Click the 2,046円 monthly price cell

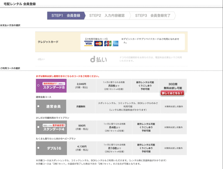81,86
